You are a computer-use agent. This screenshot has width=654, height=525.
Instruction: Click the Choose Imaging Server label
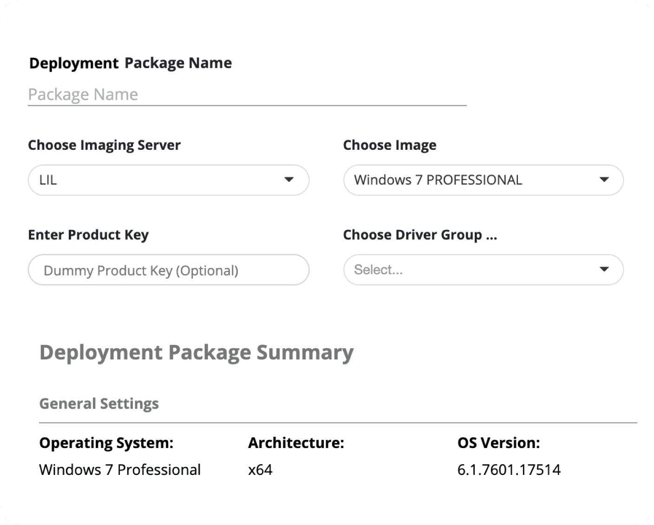[x=104, y=145]
